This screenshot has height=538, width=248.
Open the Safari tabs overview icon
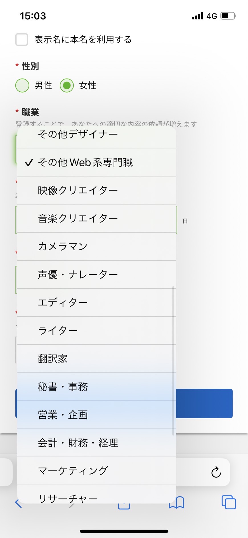tap(229, 502)
